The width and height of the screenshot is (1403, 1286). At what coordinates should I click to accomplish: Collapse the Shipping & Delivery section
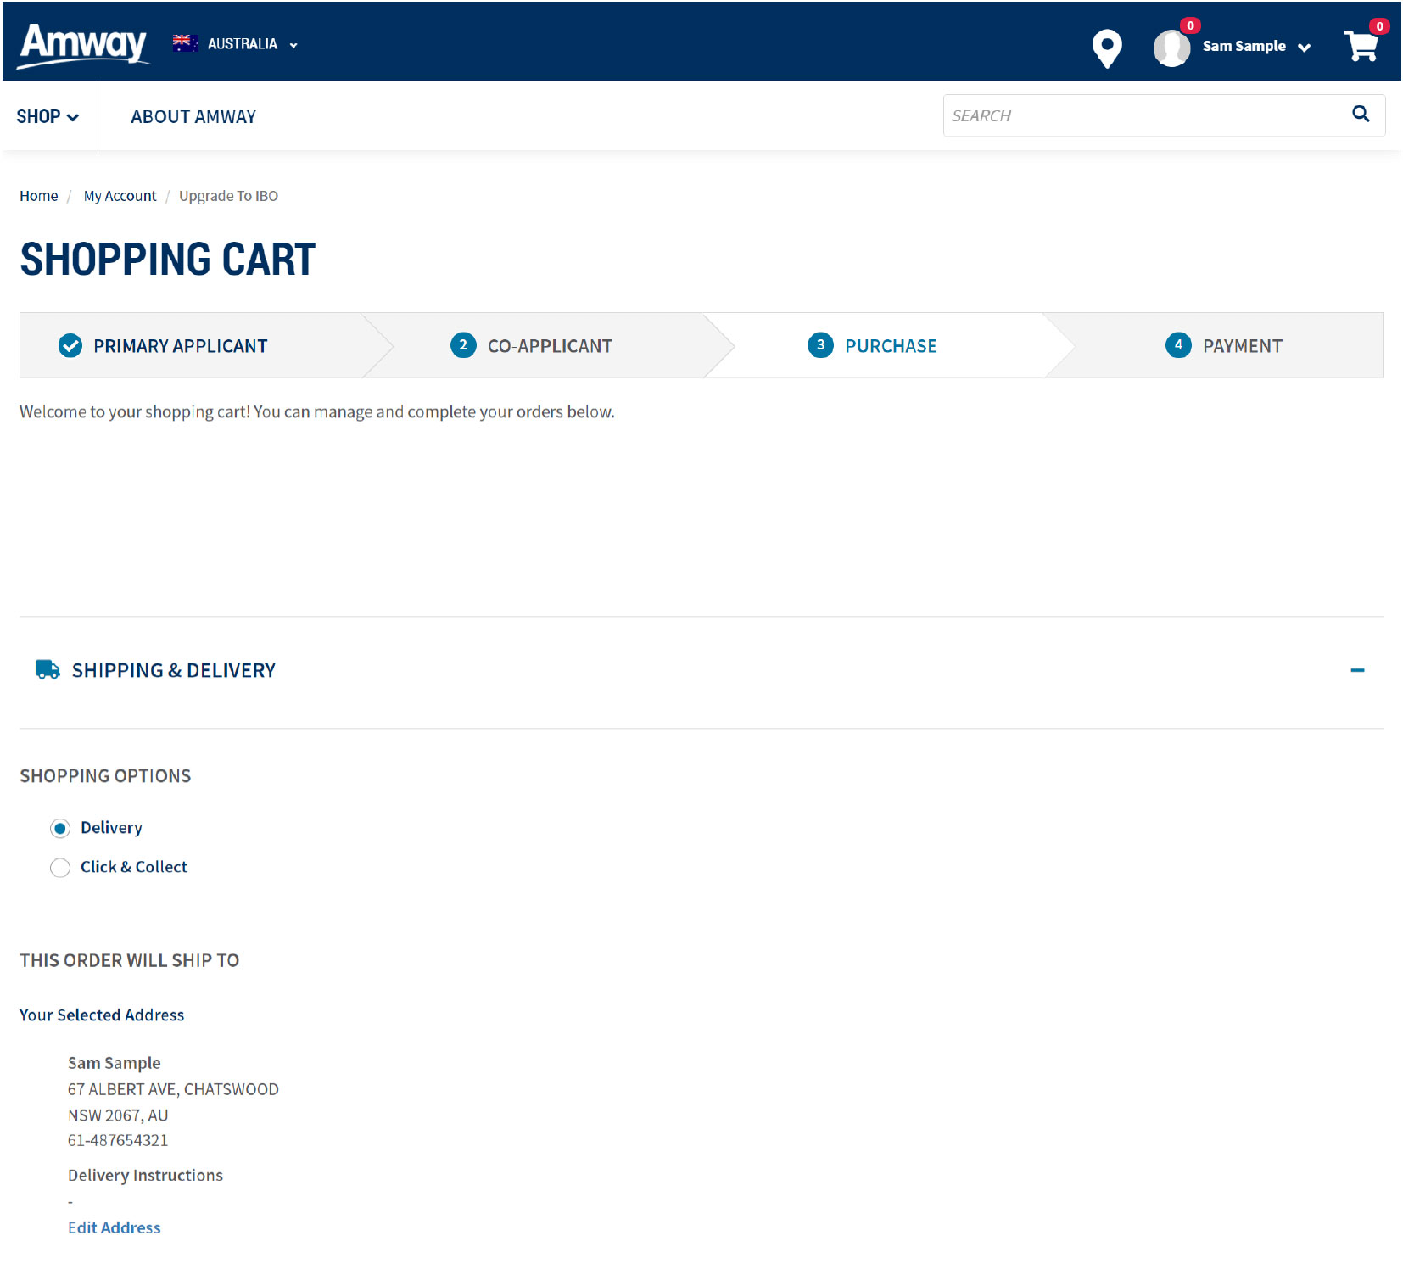click(1357, 670)
